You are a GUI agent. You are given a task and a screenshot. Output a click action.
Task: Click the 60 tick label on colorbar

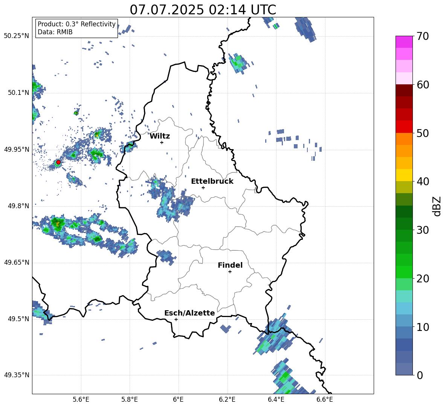tap(423, 85)
